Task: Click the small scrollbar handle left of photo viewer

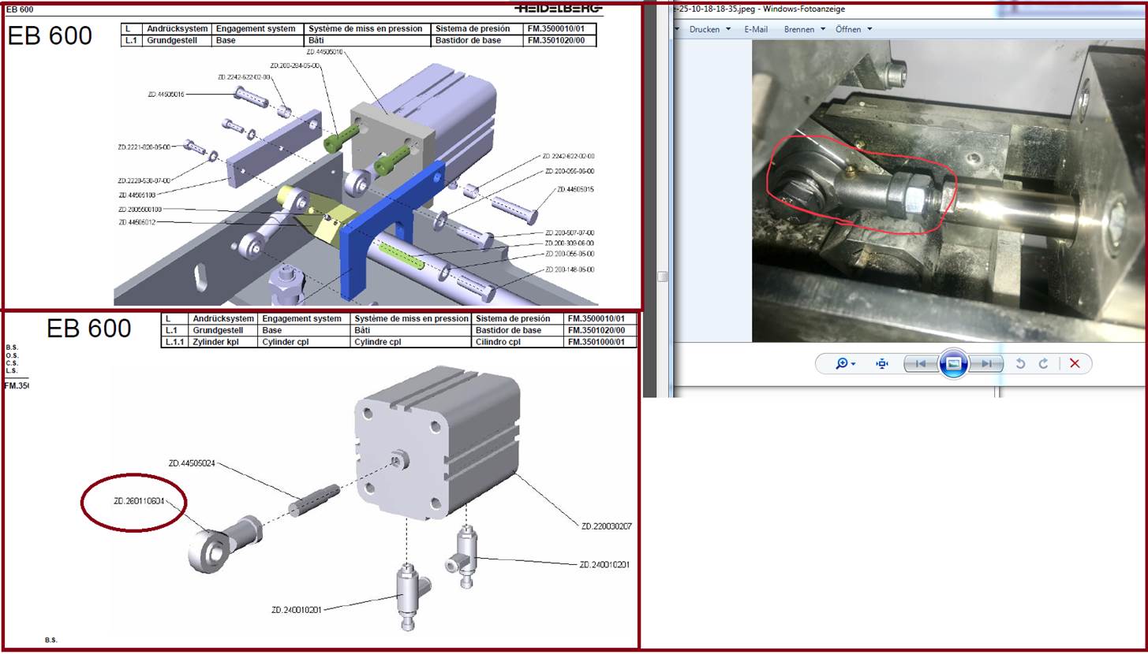Action: pos(663,276)
